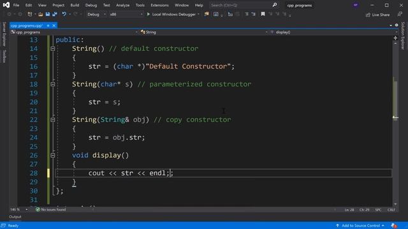This screenshot has width=408, height=229.
Task: Pin the cpp_programs.cpp tab
Action: pos(48,25)
